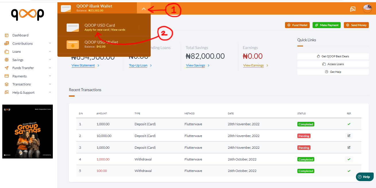Expand the Funds Transfer submenu arrow
Image resolution: width=376 pixels, height=188 pixels.
(50, 68)
